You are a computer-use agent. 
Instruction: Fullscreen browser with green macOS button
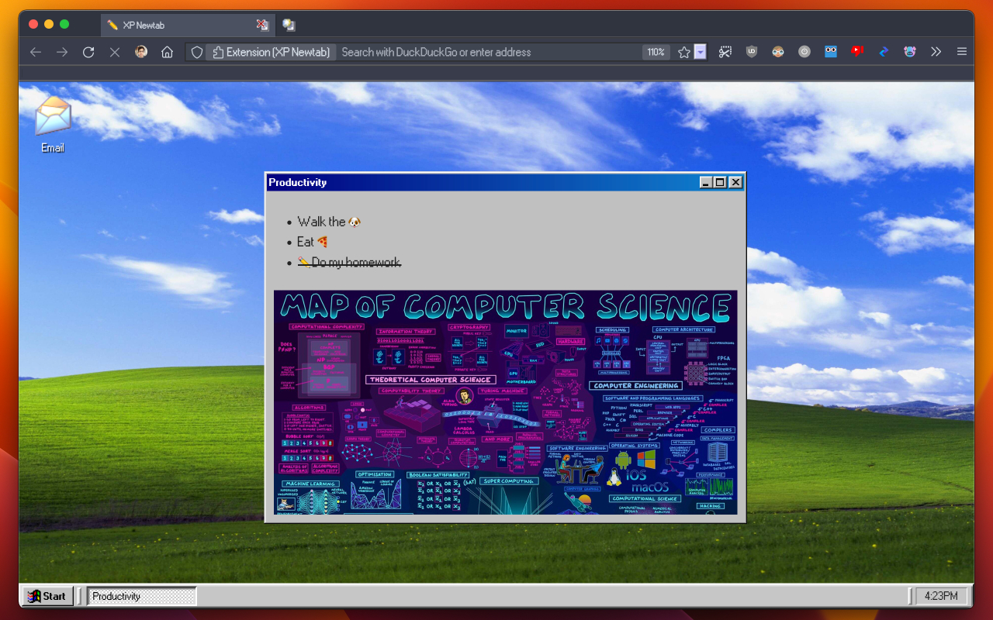[64, 25]
